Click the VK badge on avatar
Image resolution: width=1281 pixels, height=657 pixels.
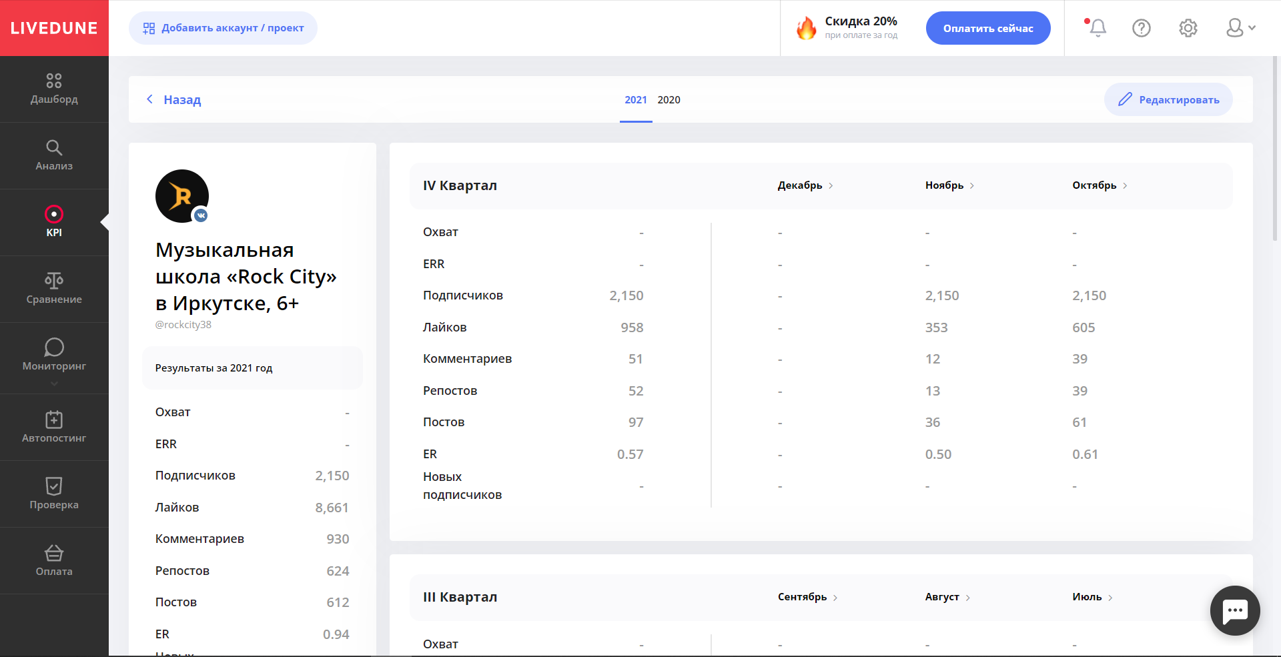pyautogui.click(x=201, y=215)
